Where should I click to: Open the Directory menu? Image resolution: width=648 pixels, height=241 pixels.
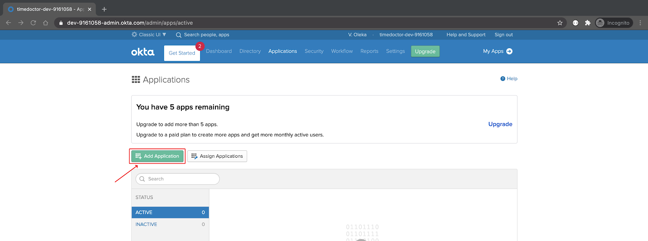(x=250, y=51)
